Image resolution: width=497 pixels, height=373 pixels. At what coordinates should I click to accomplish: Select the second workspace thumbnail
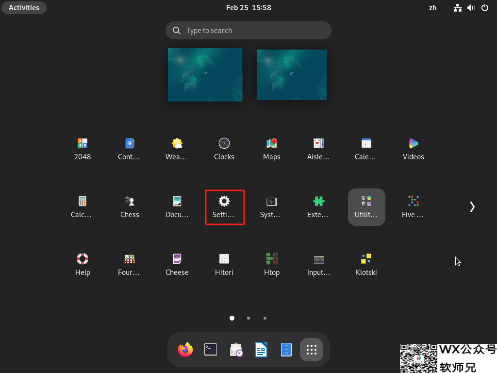coord(291,74)
